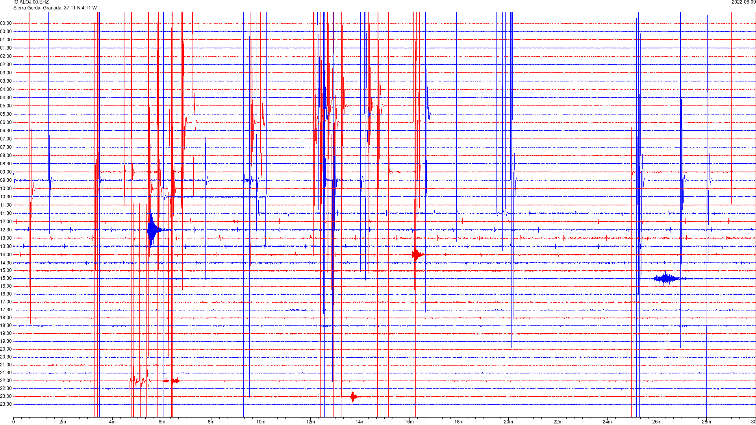756x425 pixels.
Task: Select the 02:00 trace label
Action: point(6,56)
